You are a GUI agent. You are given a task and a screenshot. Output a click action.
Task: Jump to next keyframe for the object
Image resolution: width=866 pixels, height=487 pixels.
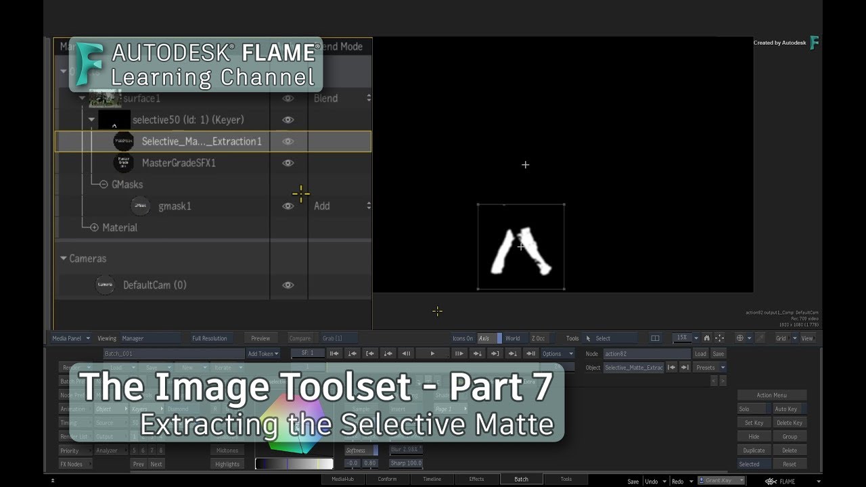685,367
